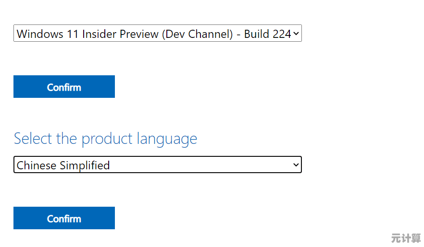Click the word "Select" in the blue heading
The width and height of the screenshot is (424, 247).
click(x=33, y=139)
